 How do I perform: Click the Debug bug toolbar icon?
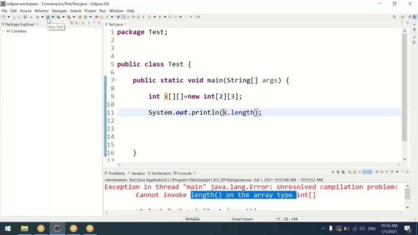[38, 17]
